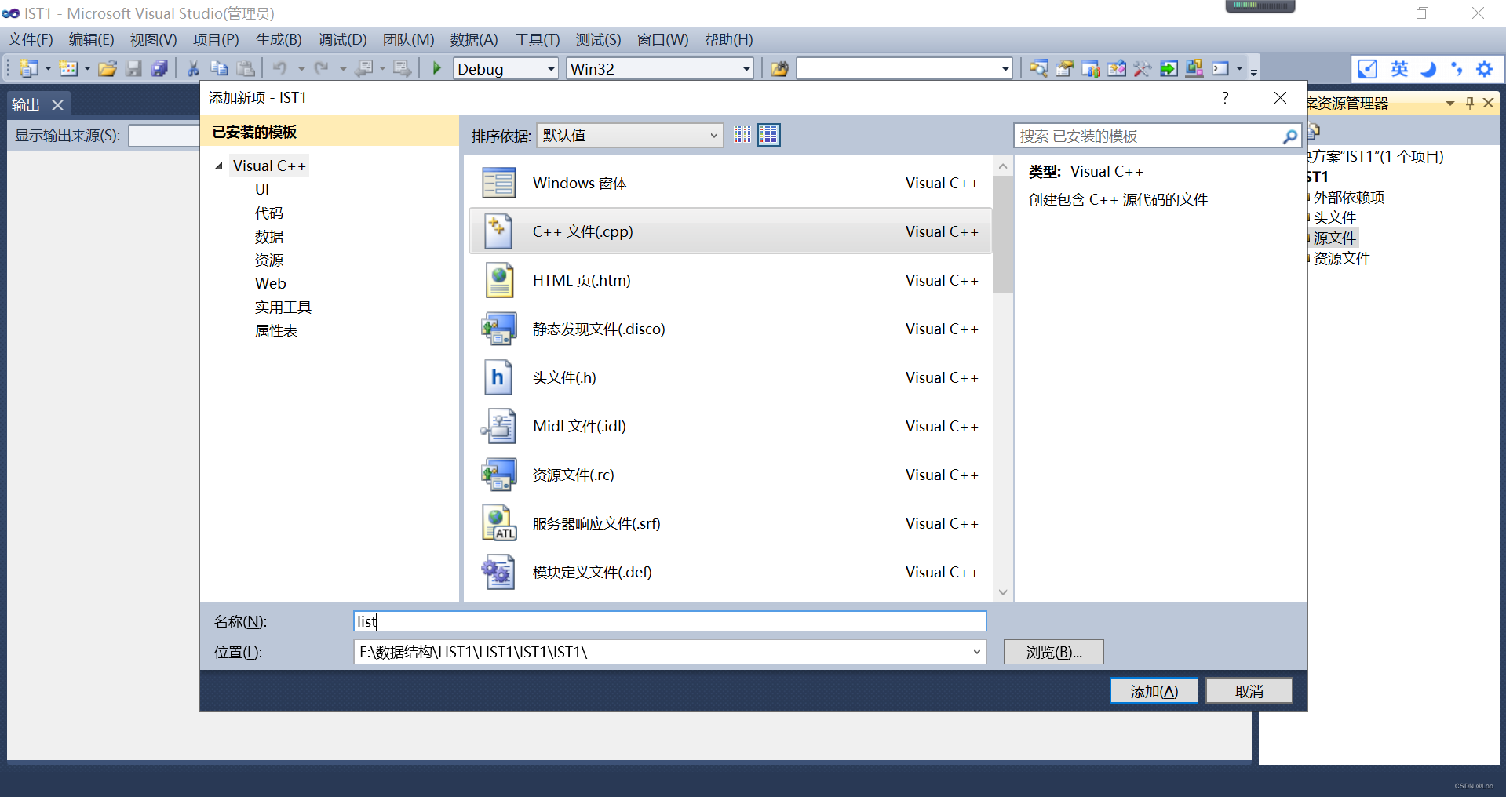Open the Toolbox hammer-wrench icon
Image resolution: width=1506 pixels, height=797 pixels.
tap(1143, 69)
